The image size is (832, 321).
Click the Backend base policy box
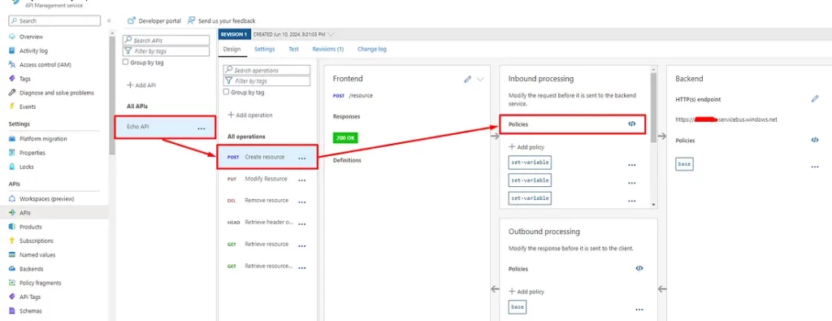(684, 164)
